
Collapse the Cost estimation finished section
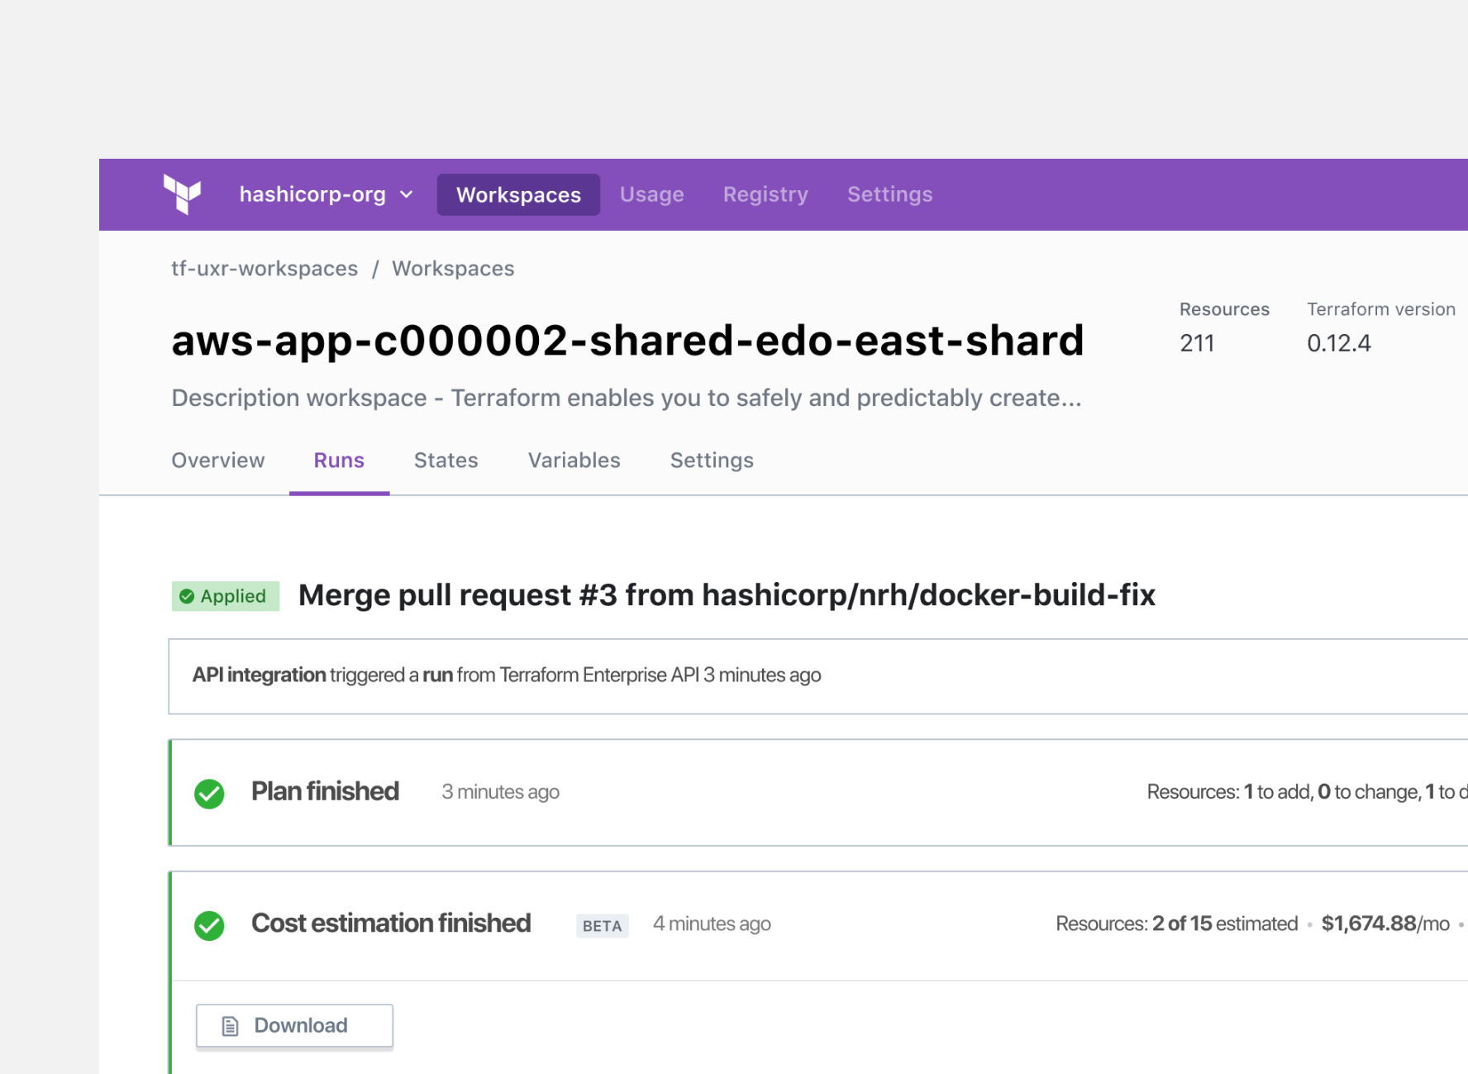pos(818,925)
